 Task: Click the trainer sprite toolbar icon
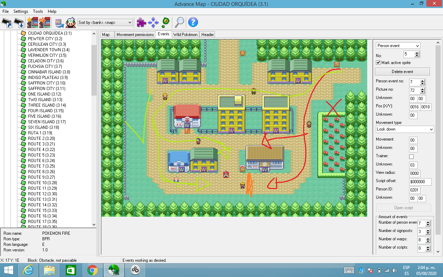tap(71, 23)
